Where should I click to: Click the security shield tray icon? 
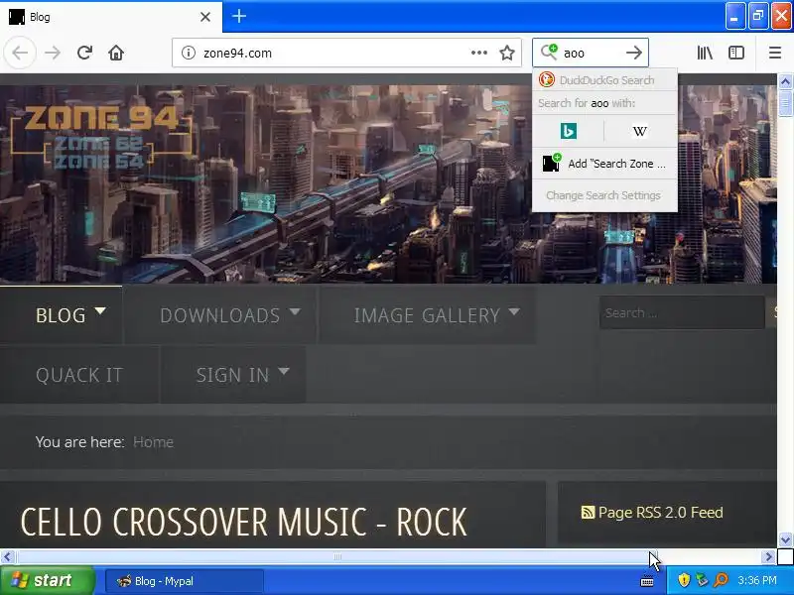coord(684,580)
